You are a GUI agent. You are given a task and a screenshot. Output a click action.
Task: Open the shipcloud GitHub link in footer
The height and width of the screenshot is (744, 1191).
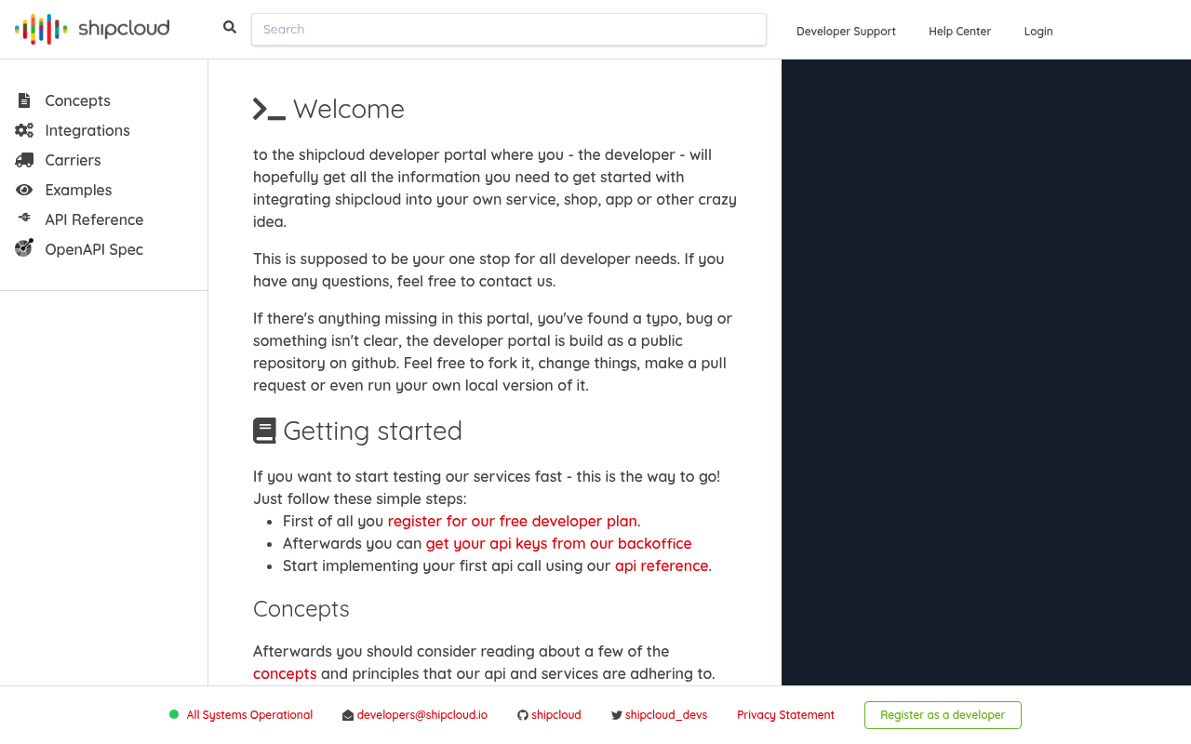coord(556,715)
